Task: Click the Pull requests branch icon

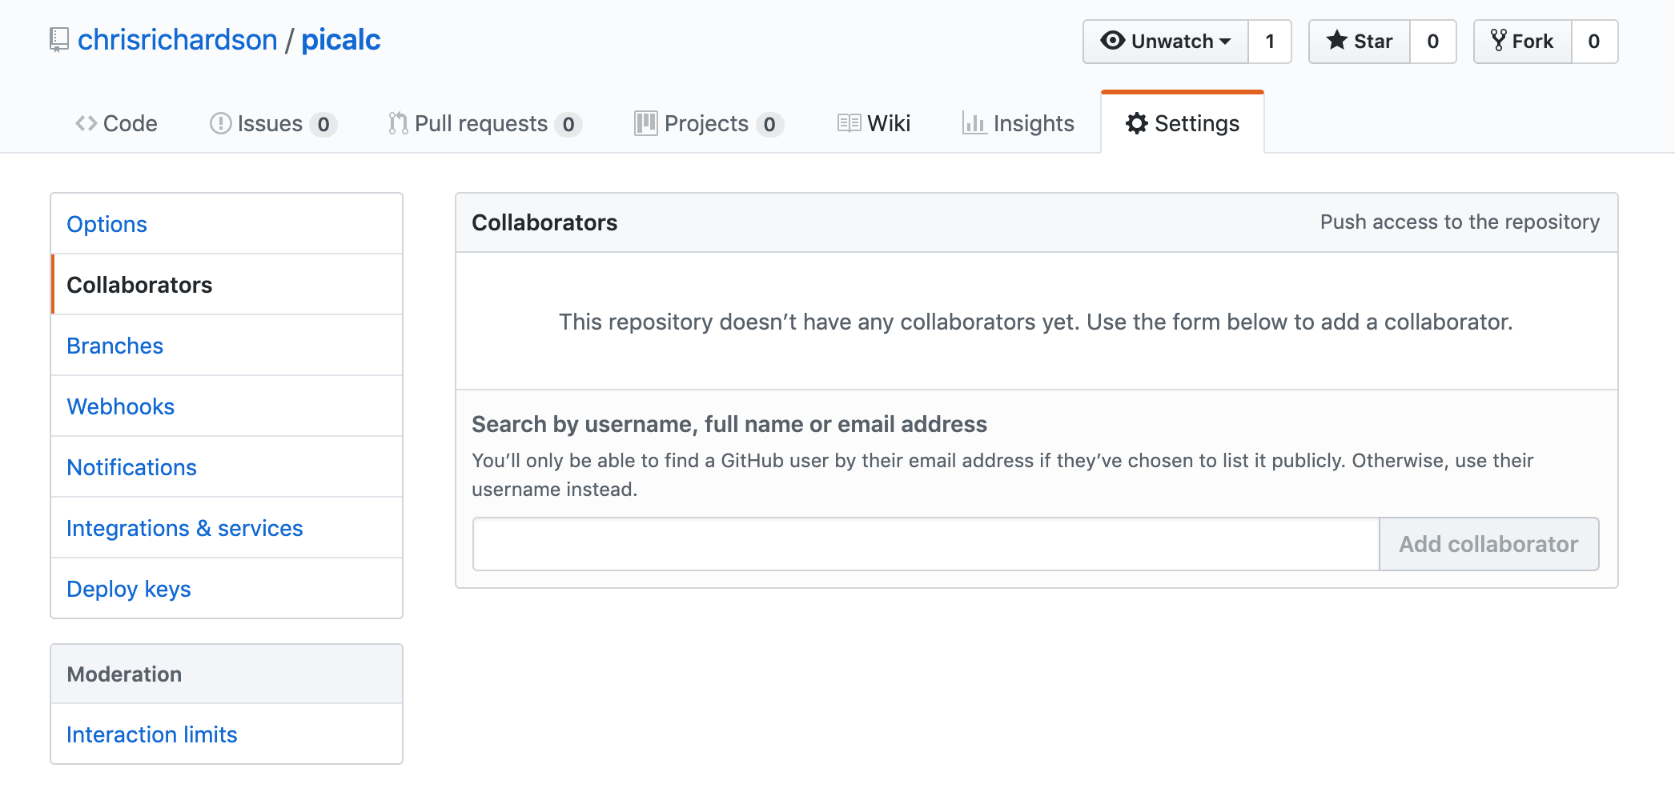Action: tap(398, 123)
